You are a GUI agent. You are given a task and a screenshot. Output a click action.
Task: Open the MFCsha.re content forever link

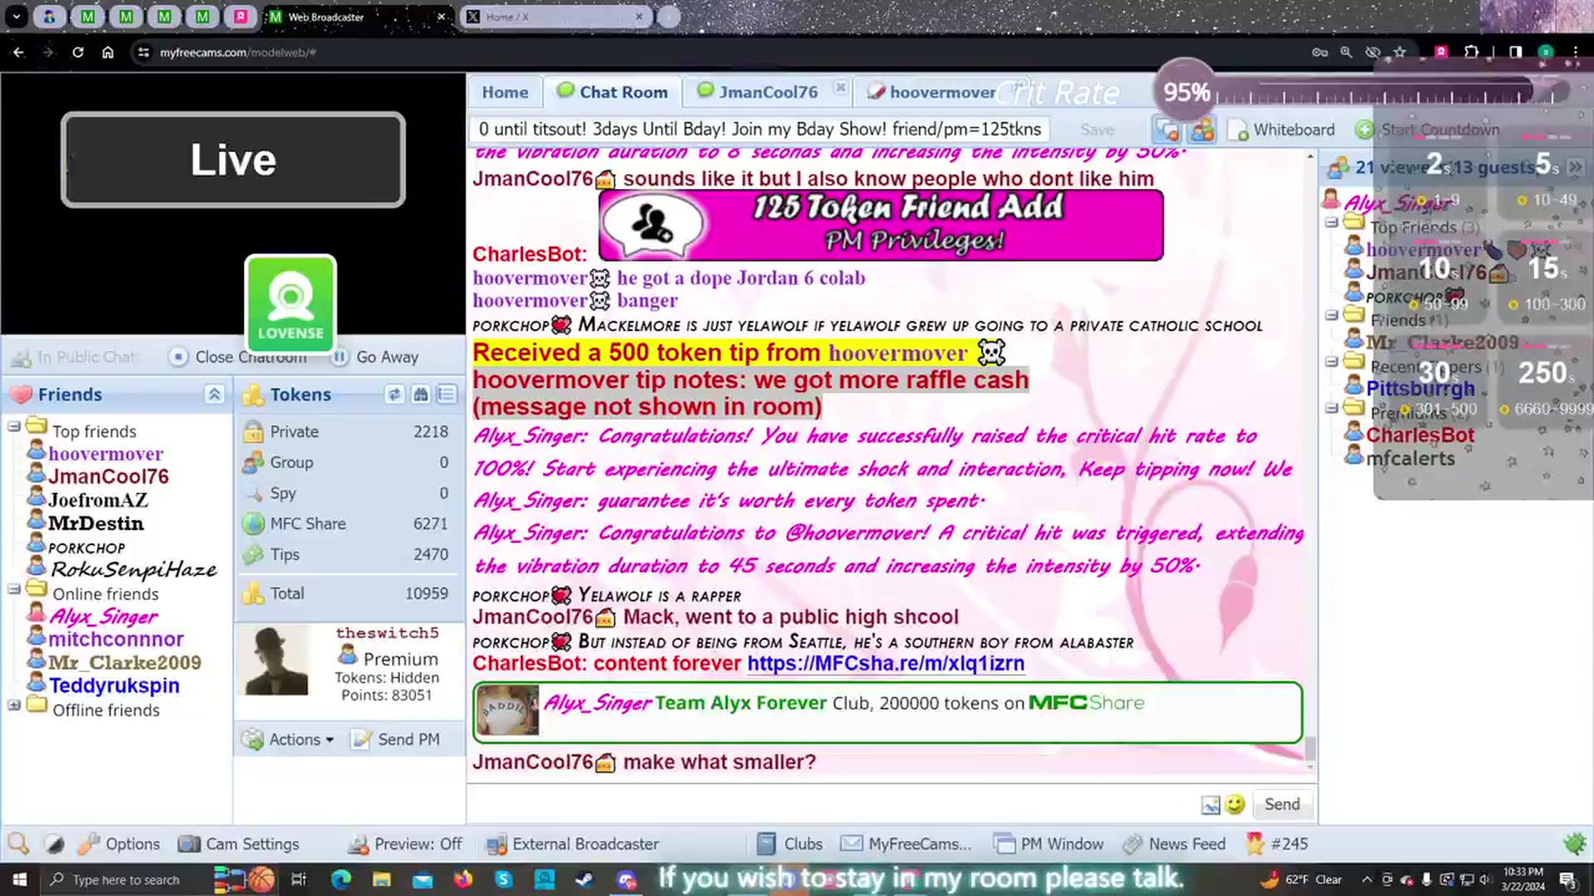pyautogui.click(x=885, y=664)
